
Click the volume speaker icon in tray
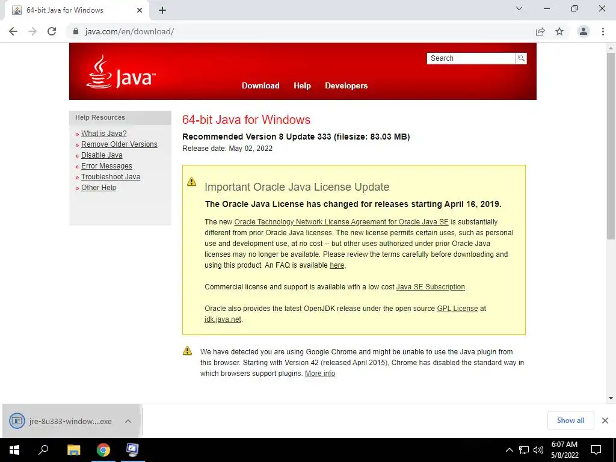(538, 450)
